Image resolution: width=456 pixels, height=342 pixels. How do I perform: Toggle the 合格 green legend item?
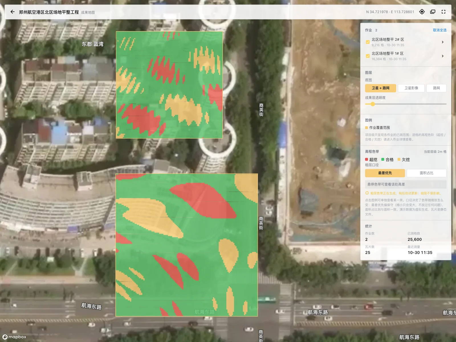pos(387,160)
